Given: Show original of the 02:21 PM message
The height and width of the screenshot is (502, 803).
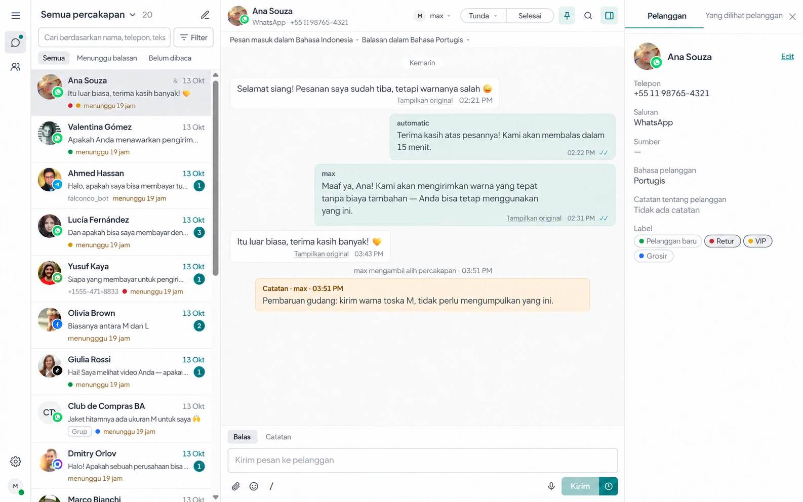Looking at the screenshot, I should pos(424,100).
